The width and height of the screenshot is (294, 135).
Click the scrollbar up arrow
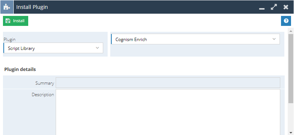click(x=291, y=31)
